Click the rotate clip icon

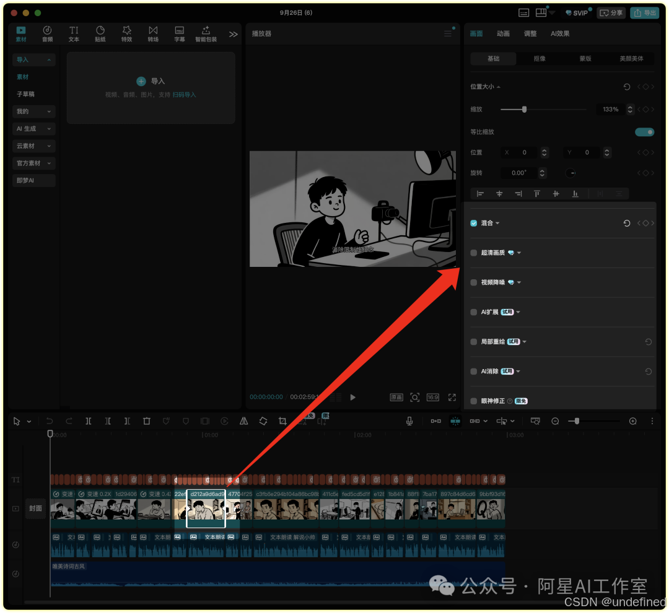pos(263,421)
